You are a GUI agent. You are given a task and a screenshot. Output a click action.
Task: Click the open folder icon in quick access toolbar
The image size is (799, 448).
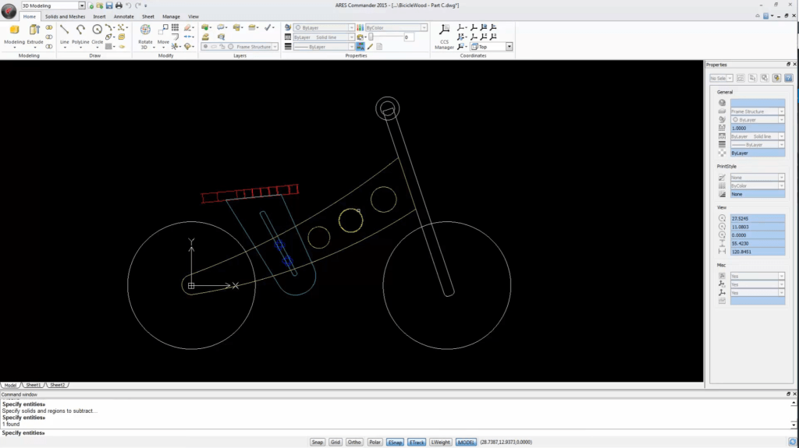100,5
